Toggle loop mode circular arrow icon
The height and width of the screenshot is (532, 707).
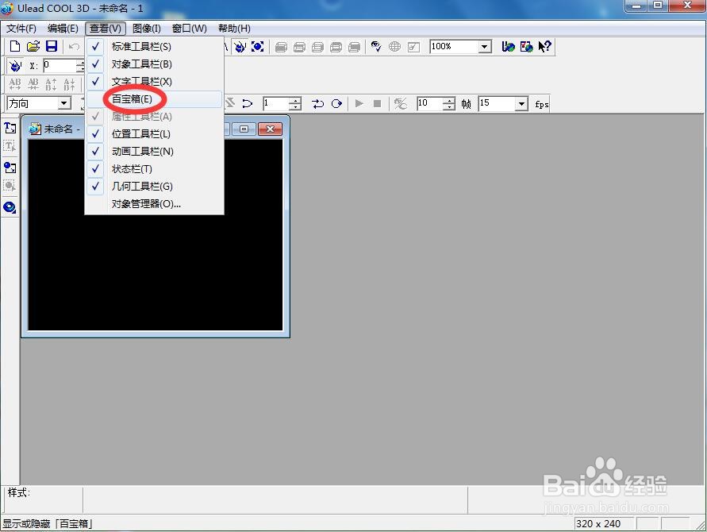(336, 104)
